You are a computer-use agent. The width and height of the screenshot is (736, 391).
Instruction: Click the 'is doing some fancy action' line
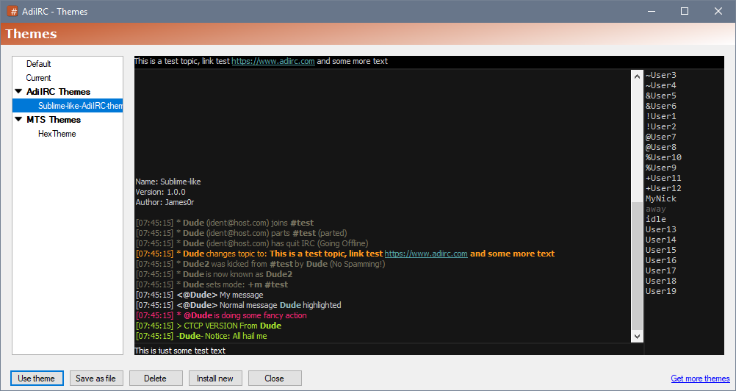coord(221,316)
